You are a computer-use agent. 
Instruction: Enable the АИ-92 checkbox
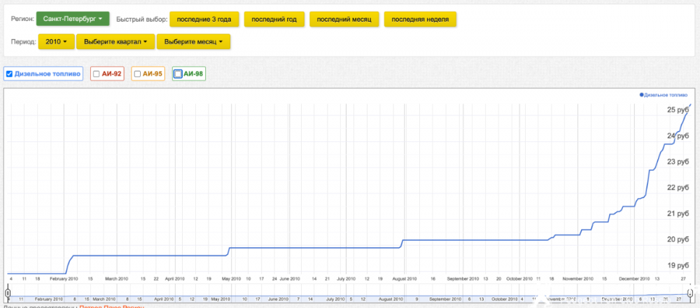[97, 73]
